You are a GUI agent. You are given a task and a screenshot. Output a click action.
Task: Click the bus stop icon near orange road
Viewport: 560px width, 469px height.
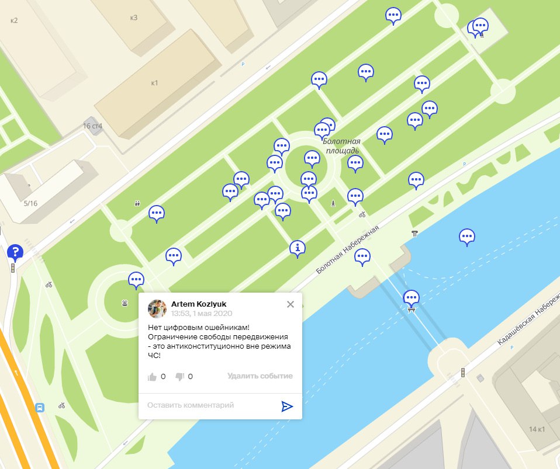(x=40, y=408)
